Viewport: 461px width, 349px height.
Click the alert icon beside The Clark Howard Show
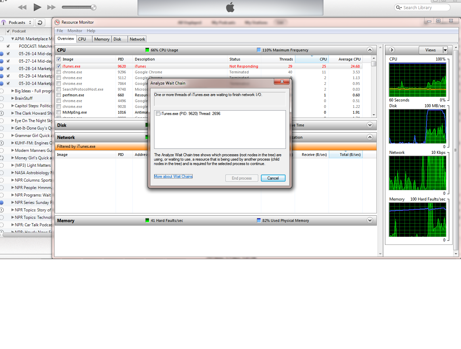point(2,113)
